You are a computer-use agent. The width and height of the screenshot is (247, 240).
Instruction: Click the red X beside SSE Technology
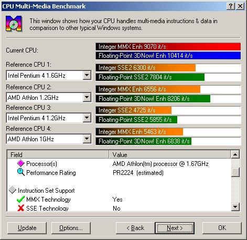(x=21, y=208)
